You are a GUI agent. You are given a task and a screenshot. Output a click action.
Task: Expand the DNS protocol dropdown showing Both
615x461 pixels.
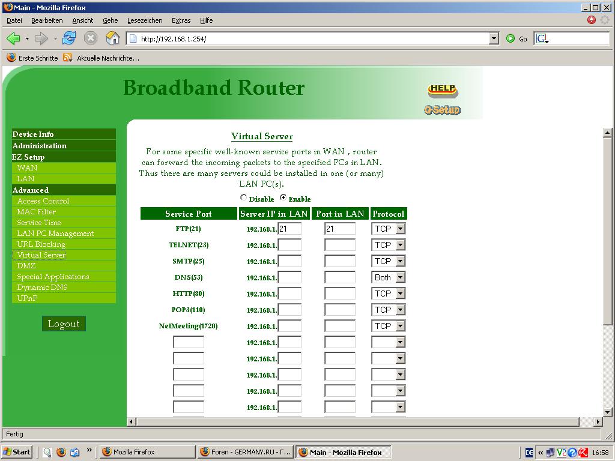(x=400, y=277)
